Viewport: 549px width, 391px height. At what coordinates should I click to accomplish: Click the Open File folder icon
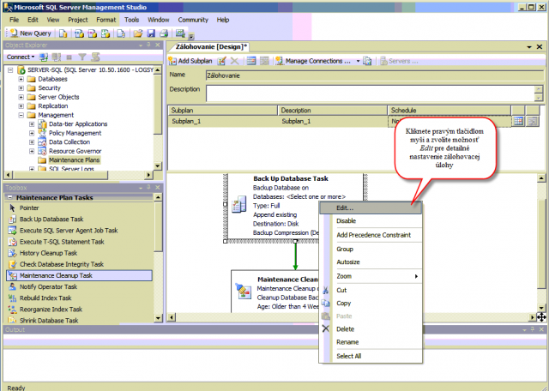[x=138, y=33]
